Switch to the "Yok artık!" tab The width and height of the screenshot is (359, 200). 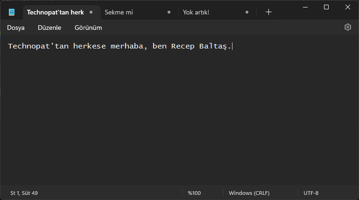(205, 12)
